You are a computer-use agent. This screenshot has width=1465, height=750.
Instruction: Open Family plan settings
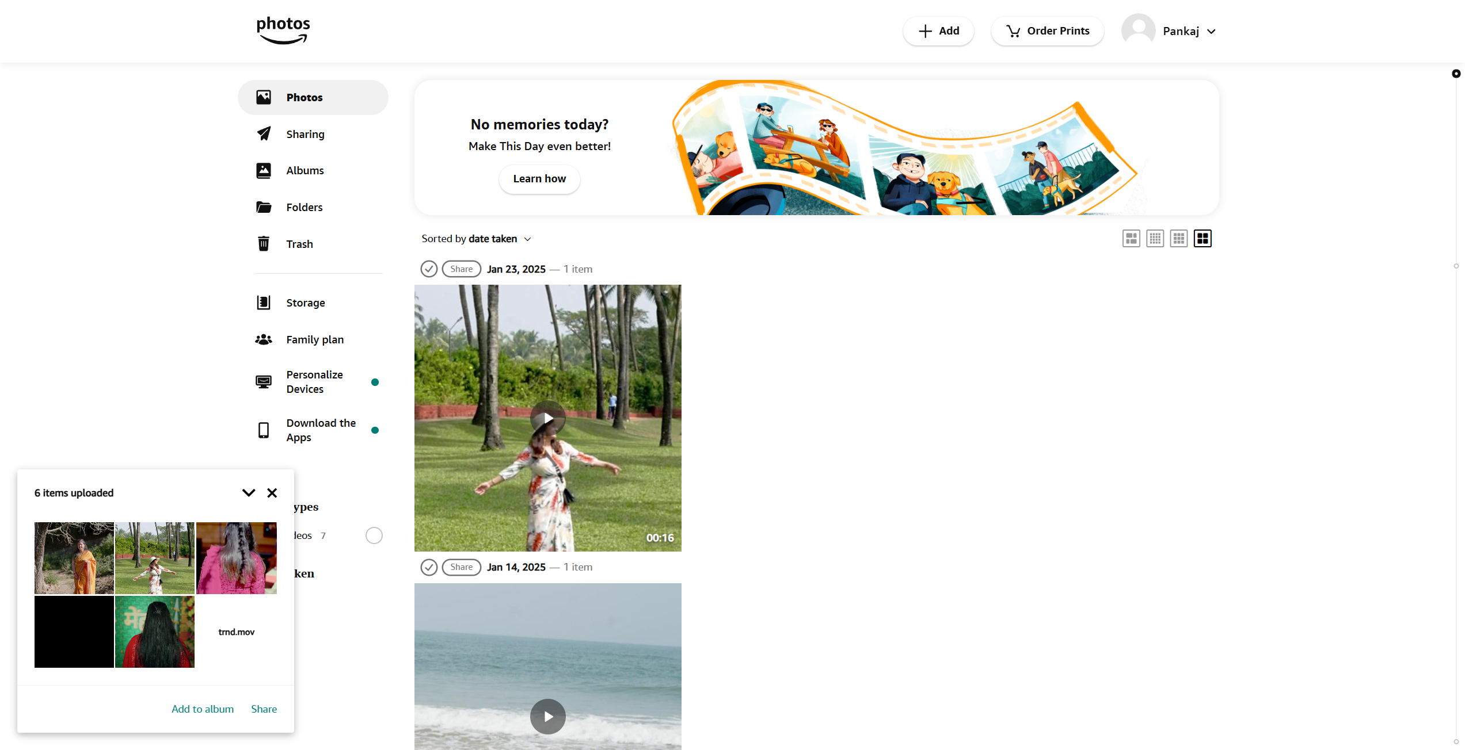tap(314, 339)
